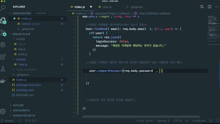
Task: Open the Explorer files icon
Action: pos(3,21)
